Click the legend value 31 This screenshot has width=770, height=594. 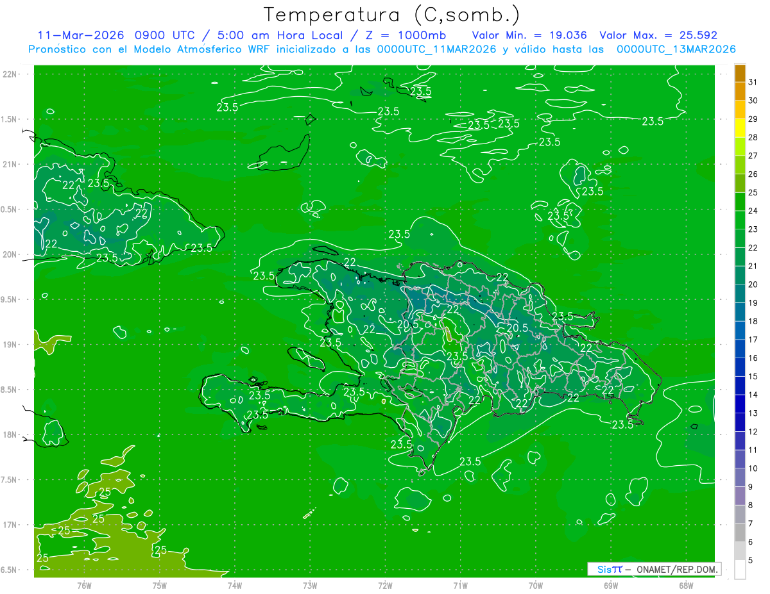point(753,82)
